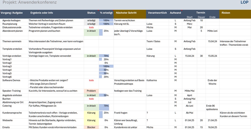Select the März start cell
Image resolution: width=251 pixels, height=129 pixels.
pos(189,24)
